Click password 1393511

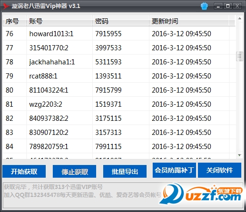coord(108,76)
